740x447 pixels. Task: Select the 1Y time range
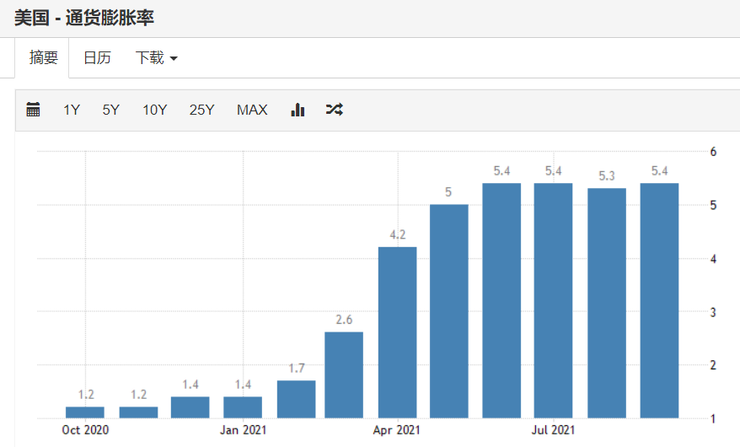click(x=72, y=110)
